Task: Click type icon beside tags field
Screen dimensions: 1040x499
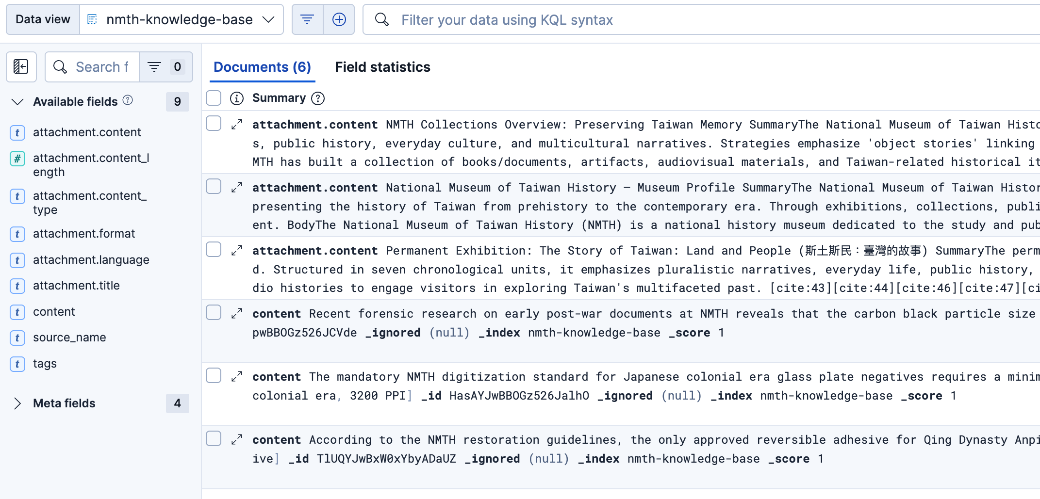Action: 17,364
